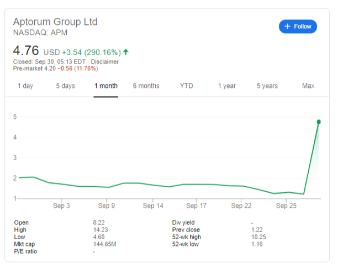Click the +3.54 (290.16%) change text
The height and width of the screenshot is (268, 338).
pos(91,52)
